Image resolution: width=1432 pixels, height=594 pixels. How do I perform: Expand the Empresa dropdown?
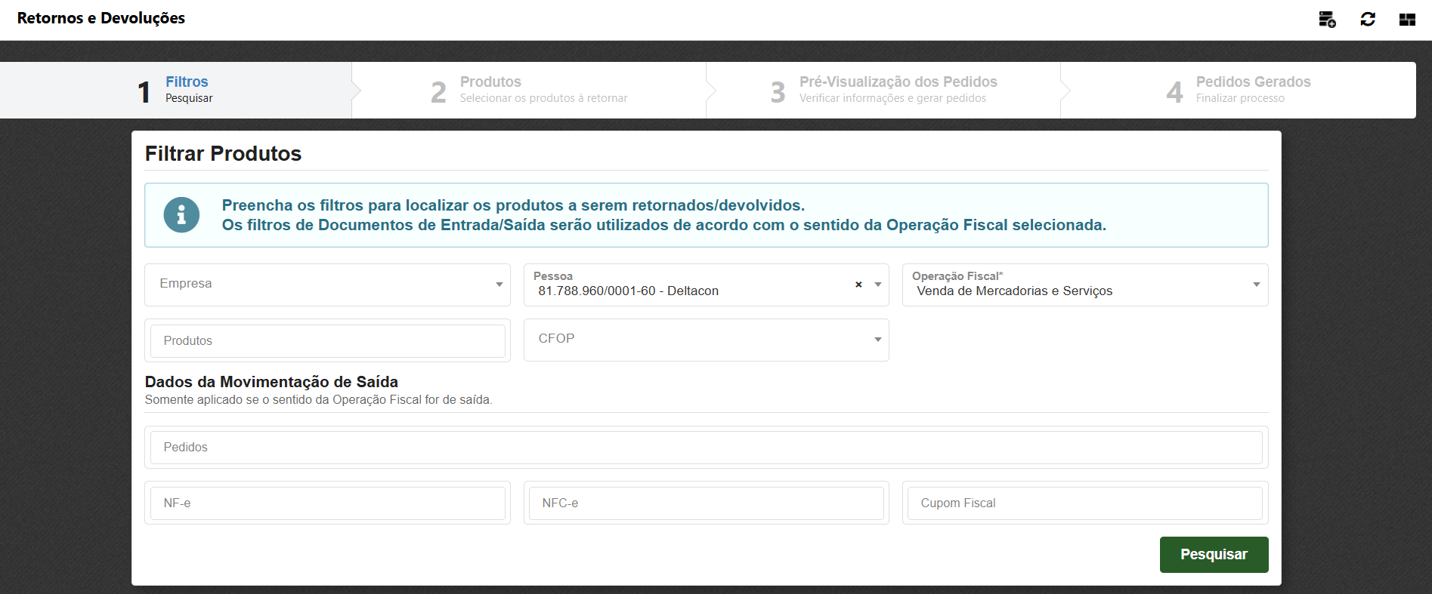tap(499, 285)
